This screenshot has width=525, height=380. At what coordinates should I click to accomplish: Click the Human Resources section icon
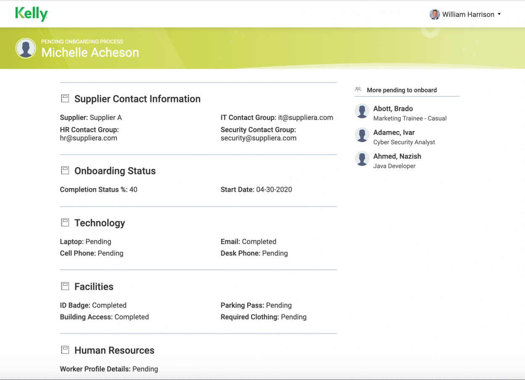[65, 350]
